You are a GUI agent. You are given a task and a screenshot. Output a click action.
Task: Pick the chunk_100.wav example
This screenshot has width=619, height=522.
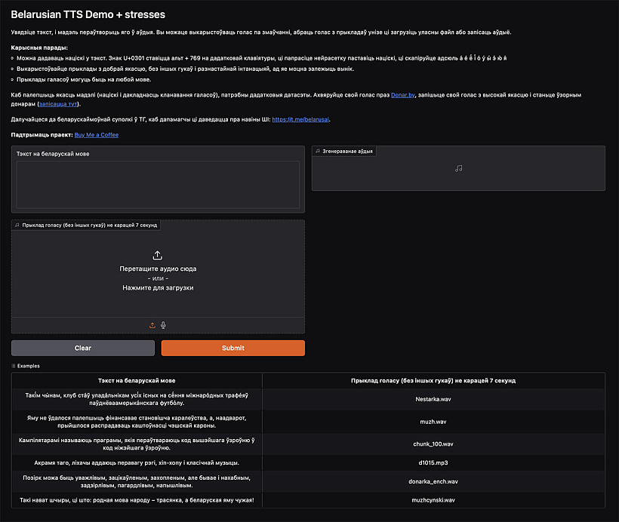pyautogui.click(x=433, y=444)
